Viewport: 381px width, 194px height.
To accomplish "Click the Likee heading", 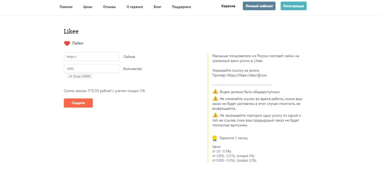I will click(x=71, y=31).
